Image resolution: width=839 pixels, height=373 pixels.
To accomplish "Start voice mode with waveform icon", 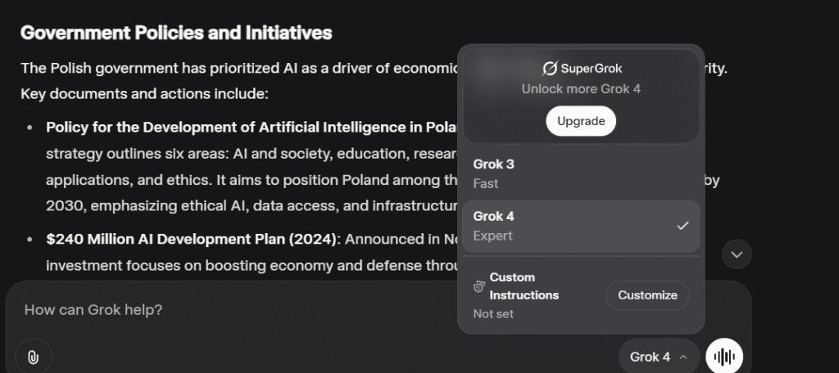I will (x=724, y=357).
